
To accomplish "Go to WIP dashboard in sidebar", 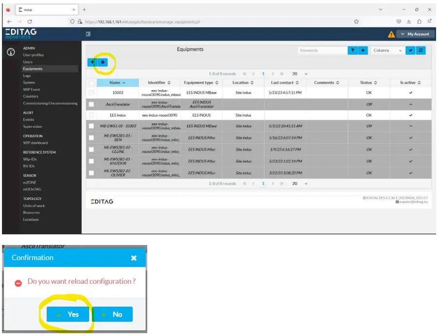I will [x=35, y=143].
